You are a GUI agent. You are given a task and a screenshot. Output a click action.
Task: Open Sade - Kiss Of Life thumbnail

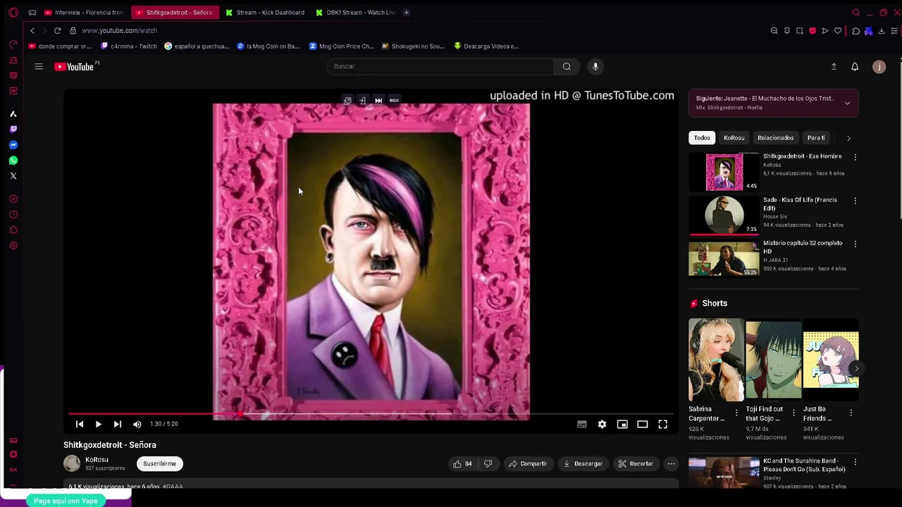coord(724,215)
